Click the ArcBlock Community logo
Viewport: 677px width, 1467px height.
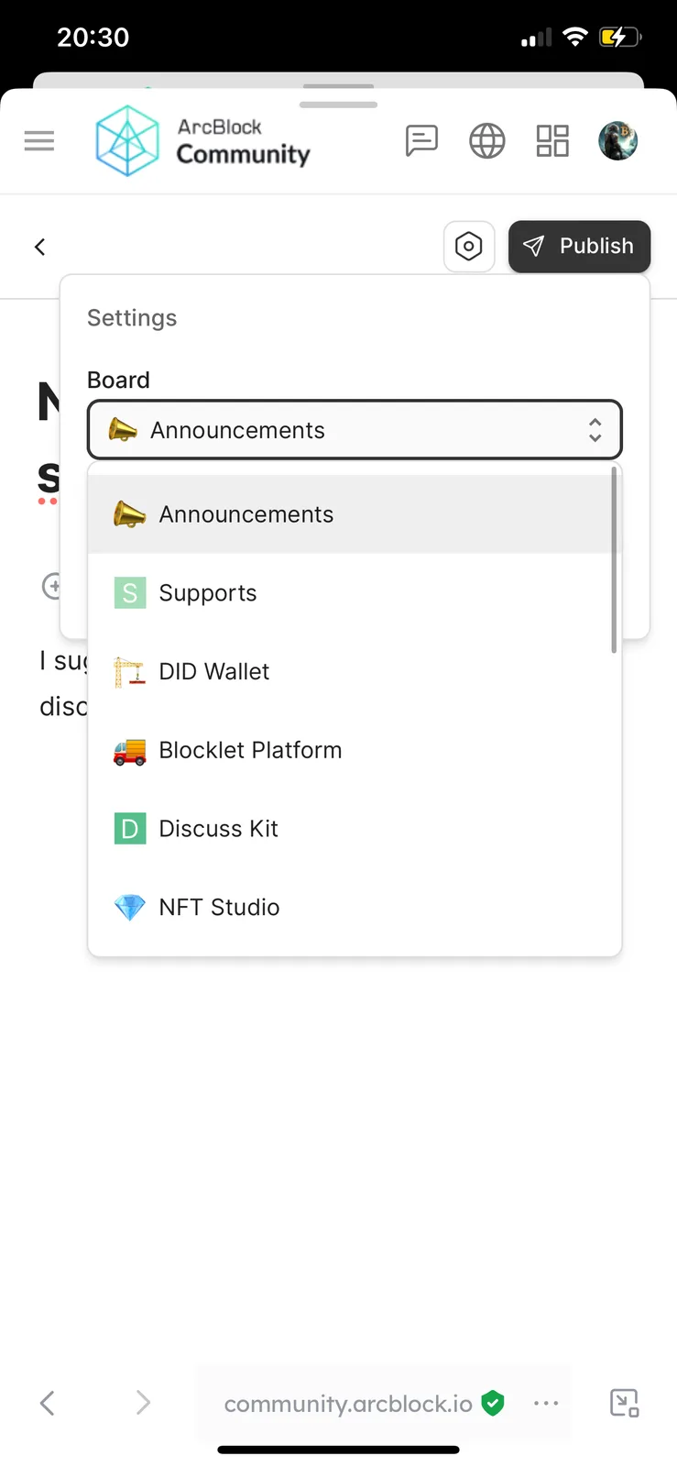pyautogui.click(x=203, y=141)
